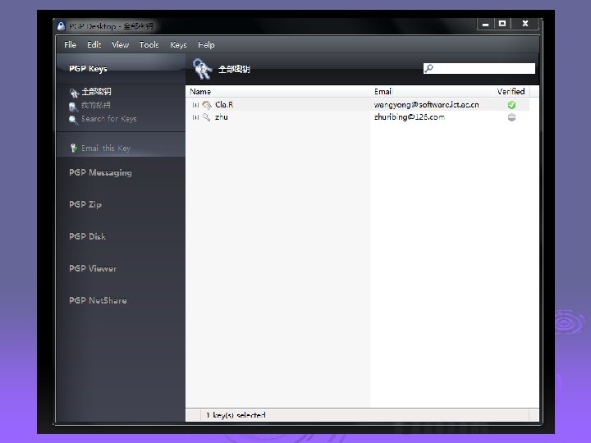Viewport: 591px width, 443px height.
Task: Click the gray unverified icon for zhu
Action: coord(511,117)
